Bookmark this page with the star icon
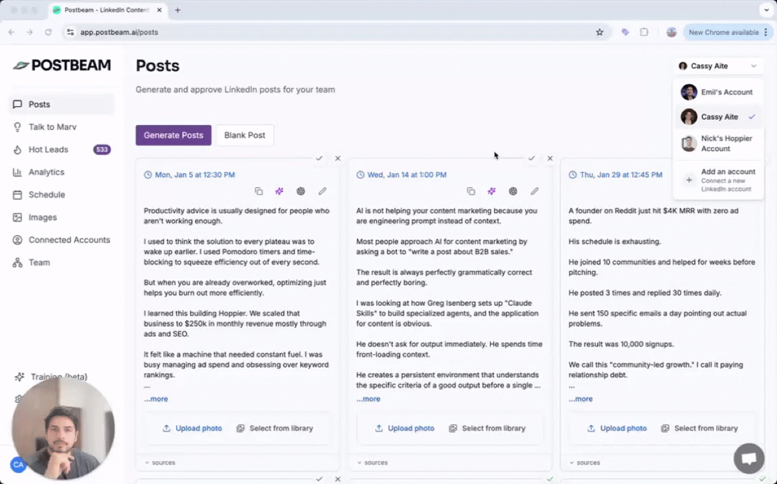Image resolution: width=777 pixels, height=484 pixels. click(600, 32)
